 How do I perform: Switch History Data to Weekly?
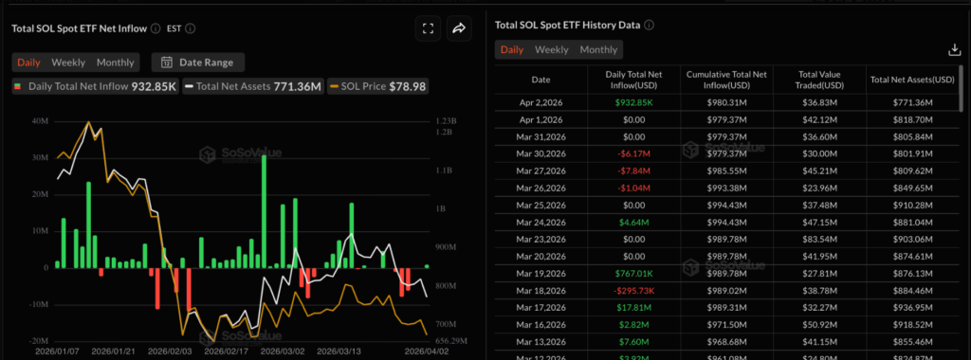552,49
